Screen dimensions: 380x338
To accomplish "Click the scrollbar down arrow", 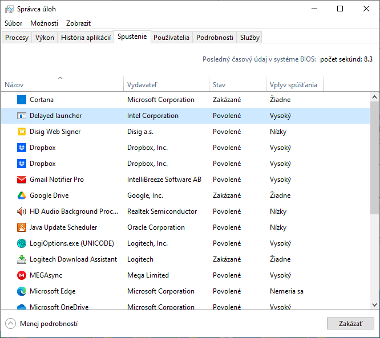I will [374, 305].
